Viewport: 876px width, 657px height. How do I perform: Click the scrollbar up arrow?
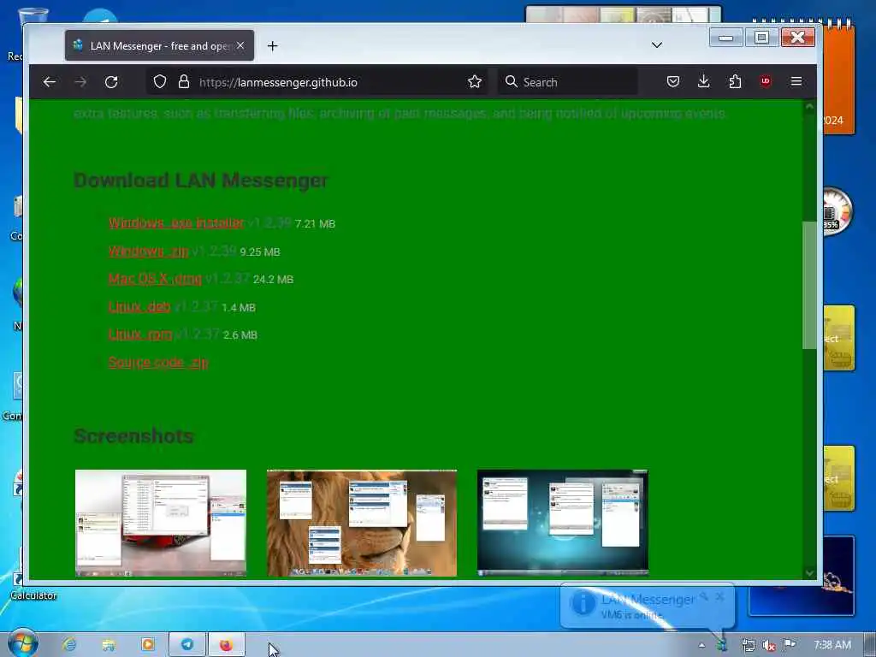pos(809,106)
